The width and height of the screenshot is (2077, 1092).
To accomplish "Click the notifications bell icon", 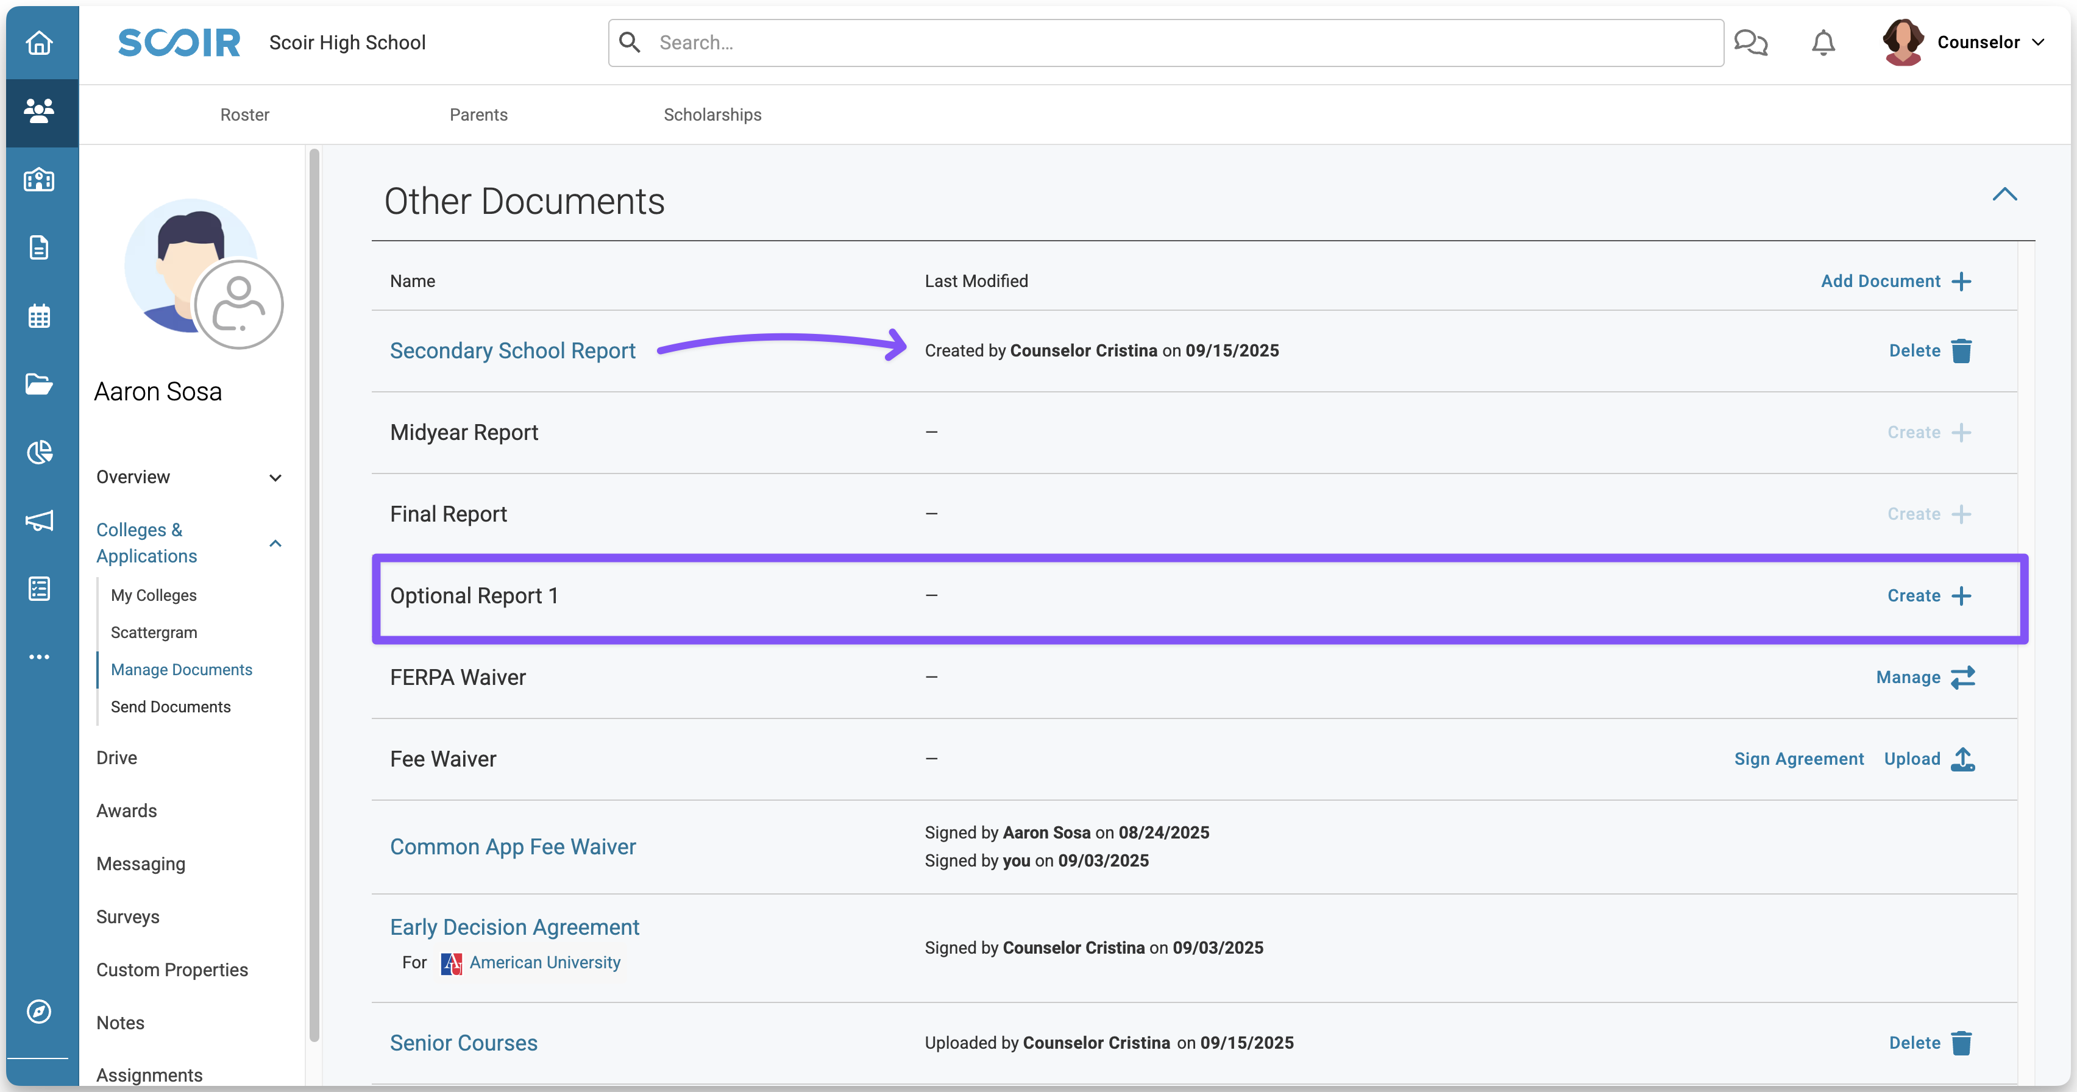I will [1823, 42].
